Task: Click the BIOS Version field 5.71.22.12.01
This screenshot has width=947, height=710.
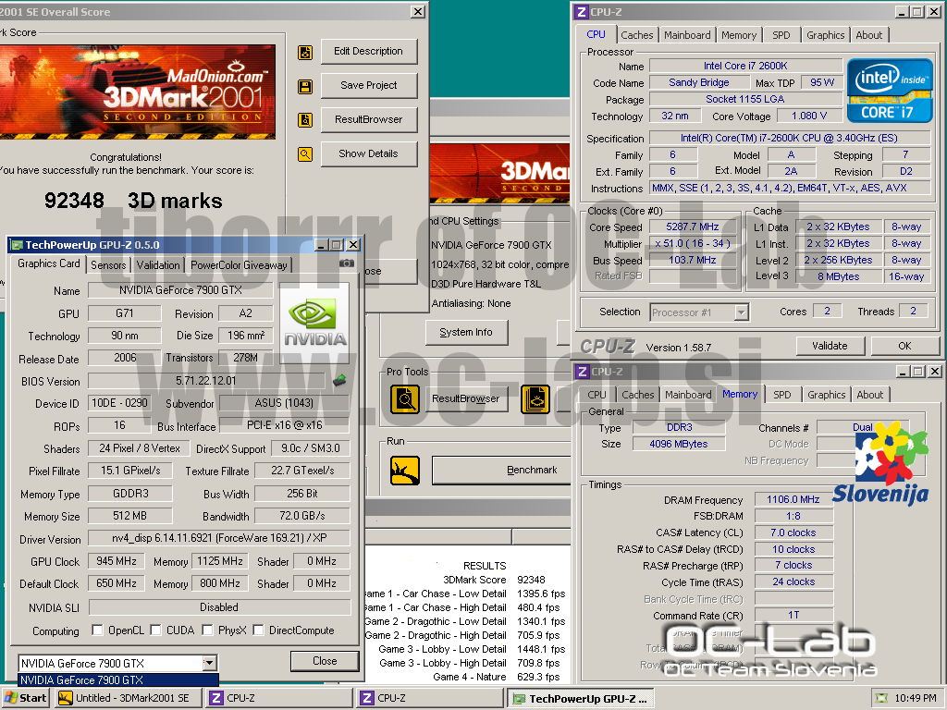Action: (x=206, y=381)
